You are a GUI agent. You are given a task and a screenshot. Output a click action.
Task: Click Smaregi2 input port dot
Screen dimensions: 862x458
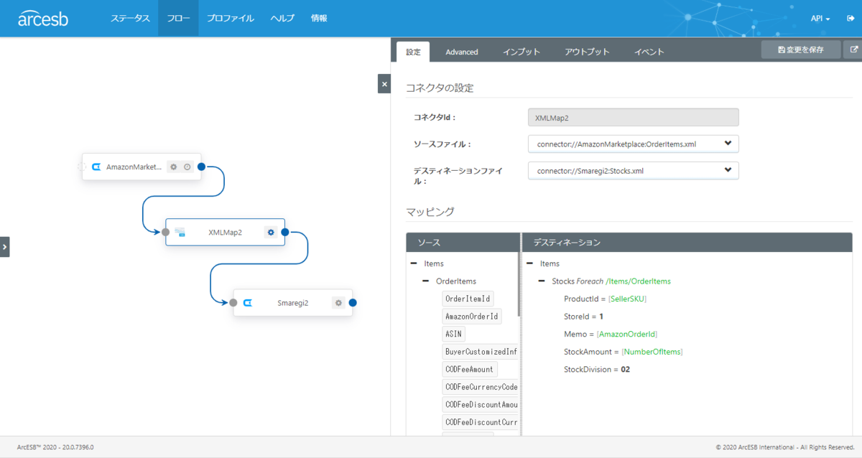233,303
